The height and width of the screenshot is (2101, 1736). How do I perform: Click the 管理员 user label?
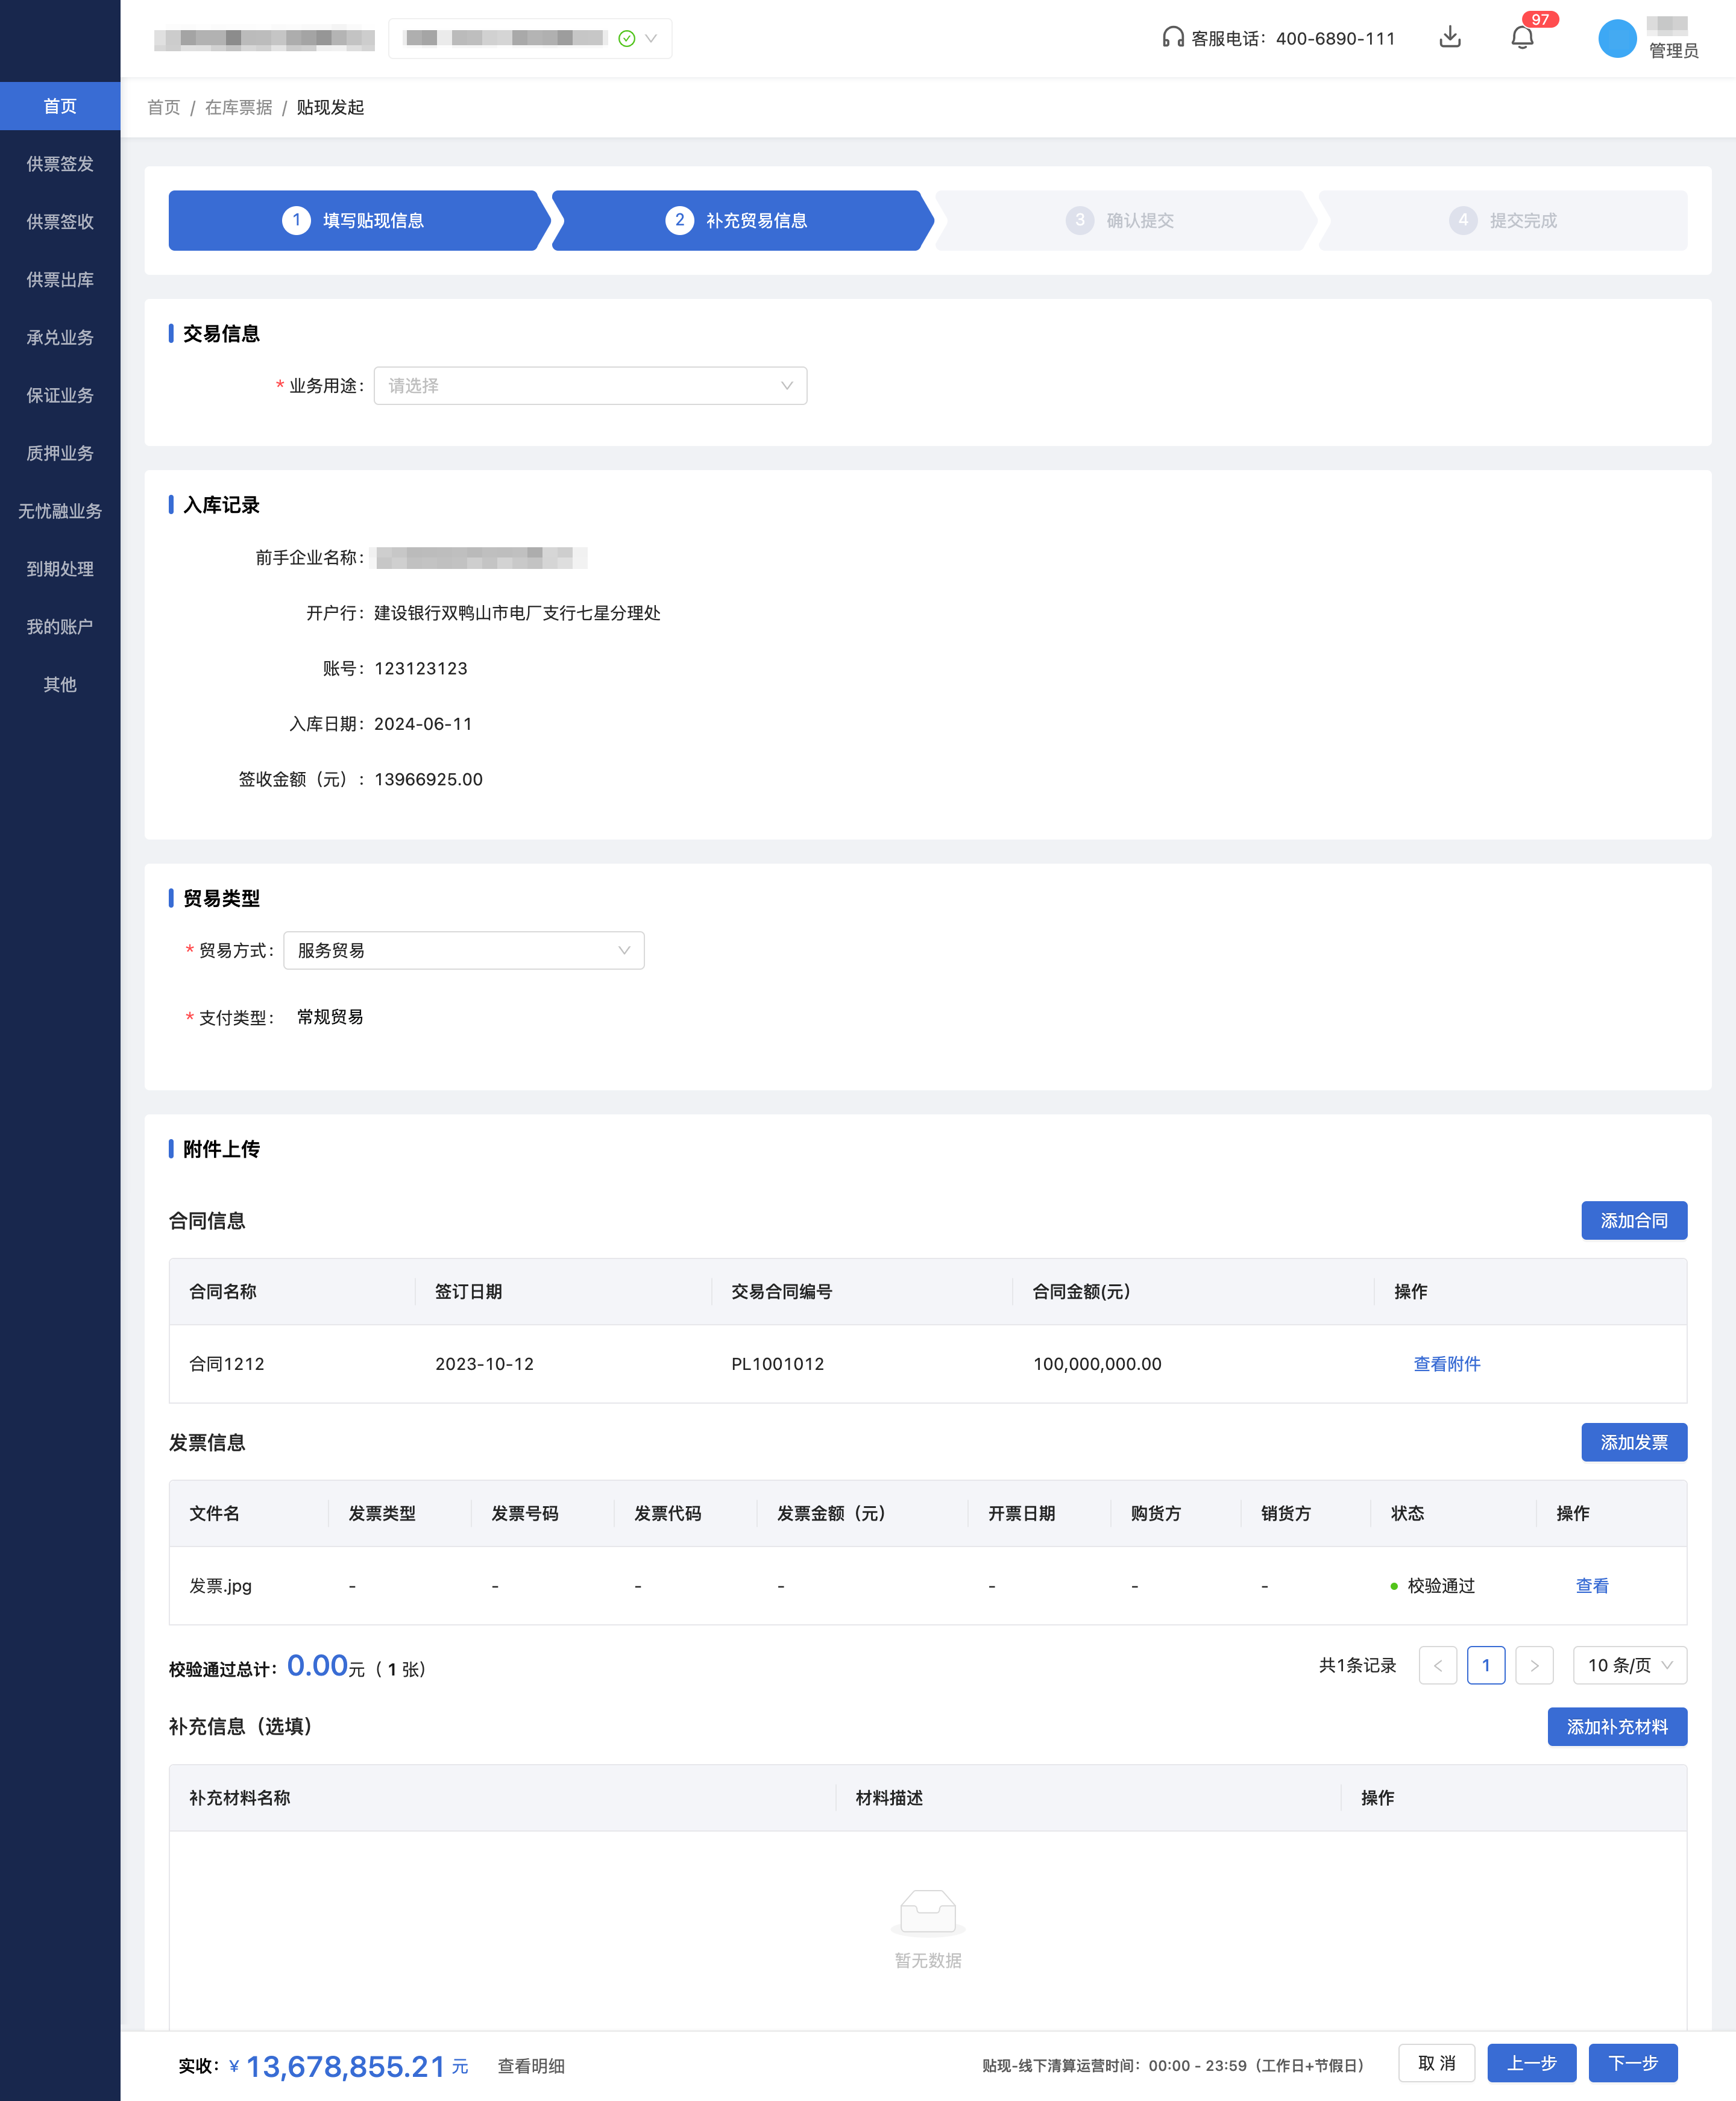pyautogui.click(x=1673, y=51)
